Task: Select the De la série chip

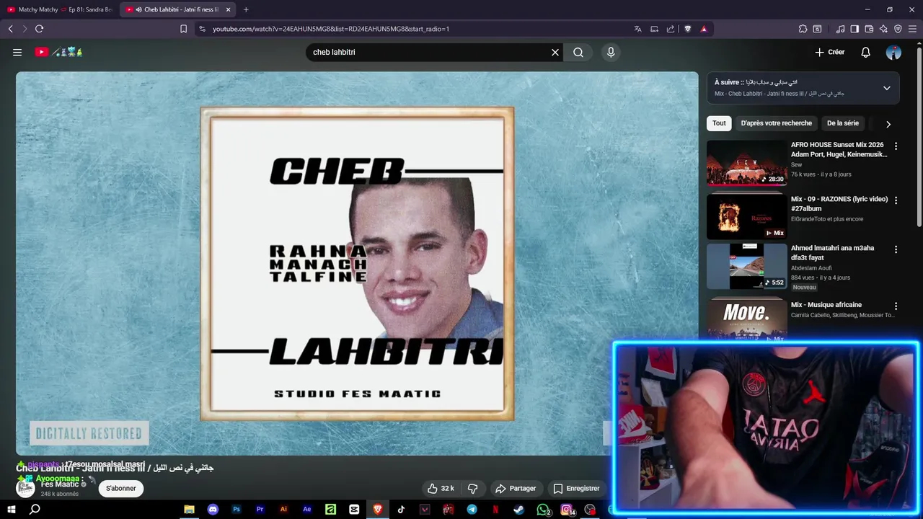Action: pyautogui.click(x=843, y=123)
